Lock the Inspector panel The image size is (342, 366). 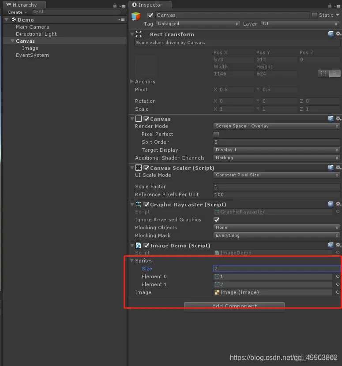pos(330,5)
